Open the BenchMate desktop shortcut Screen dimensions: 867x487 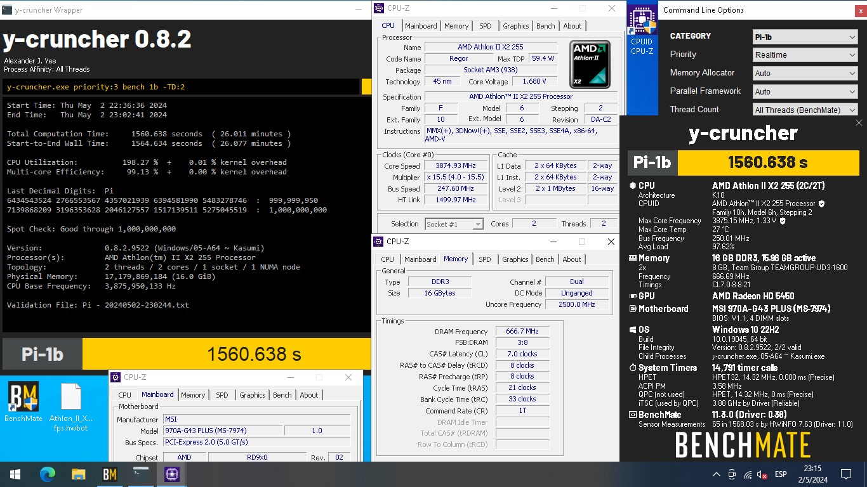pyautogui.click(x=23, y=402)
